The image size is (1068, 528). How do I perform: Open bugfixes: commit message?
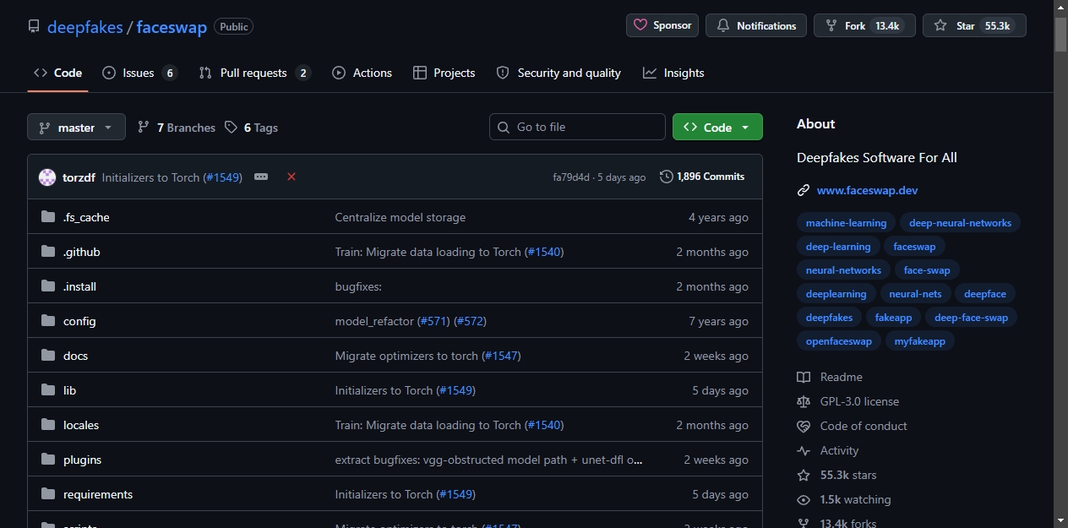pyautogui.click(x=358, y=286)
